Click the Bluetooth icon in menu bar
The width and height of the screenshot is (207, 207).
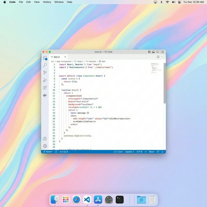point(161,2)
